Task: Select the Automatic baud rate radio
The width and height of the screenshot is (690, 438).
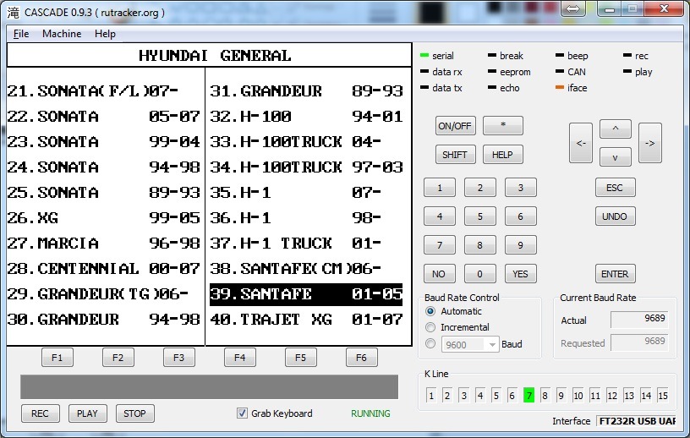Action: 430,311
